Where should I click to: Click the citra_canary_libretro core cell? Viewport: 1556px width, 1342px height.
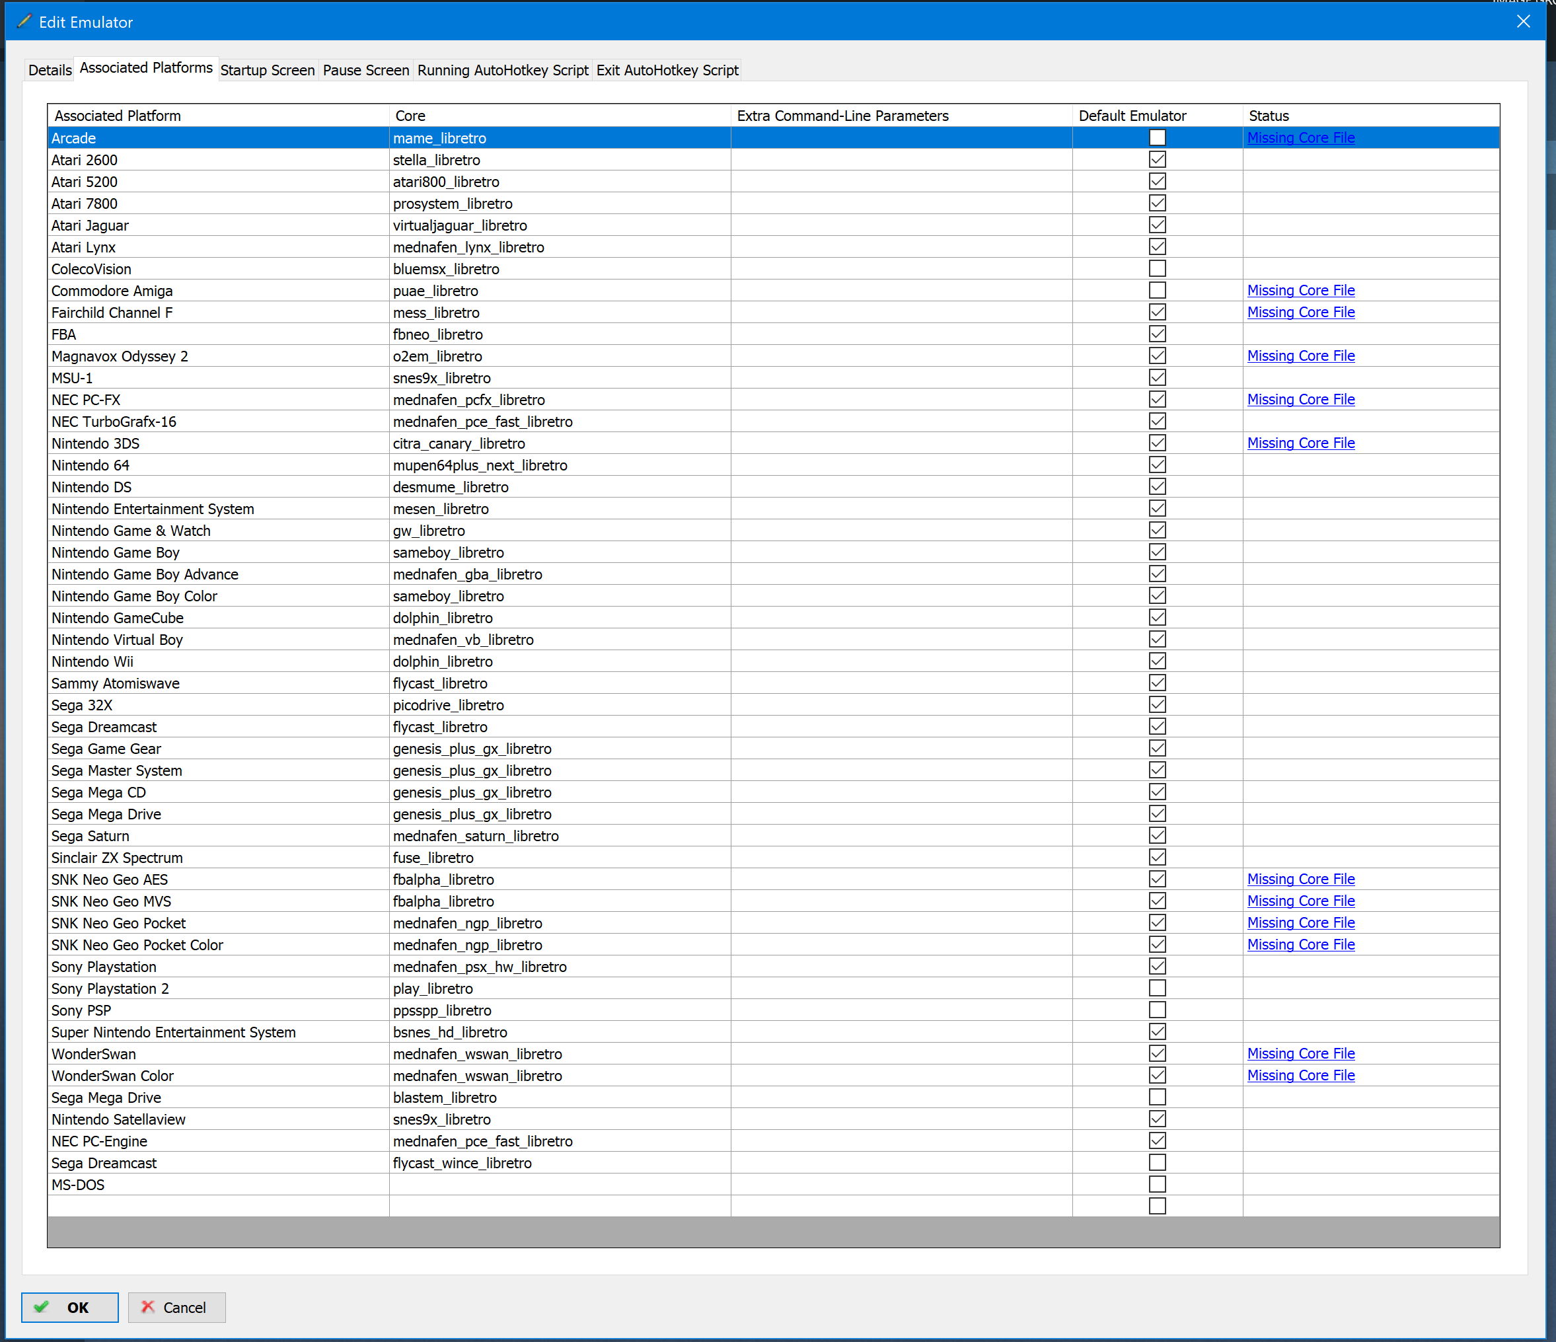pos(560,443)
